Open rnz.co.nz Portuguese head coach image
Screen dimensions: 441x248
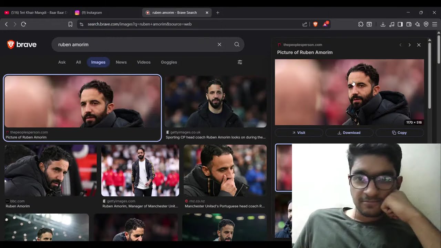tap(225, 170)
